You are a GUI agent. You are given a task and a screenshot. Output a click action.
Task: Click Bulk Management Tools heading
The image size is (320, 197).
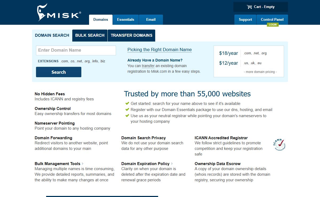pyautogui.click(x=57, y=164)
